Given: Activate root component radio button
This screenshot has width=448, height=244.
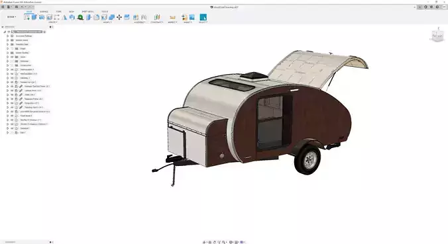Looking at the screenshot, I should (44, 32).
